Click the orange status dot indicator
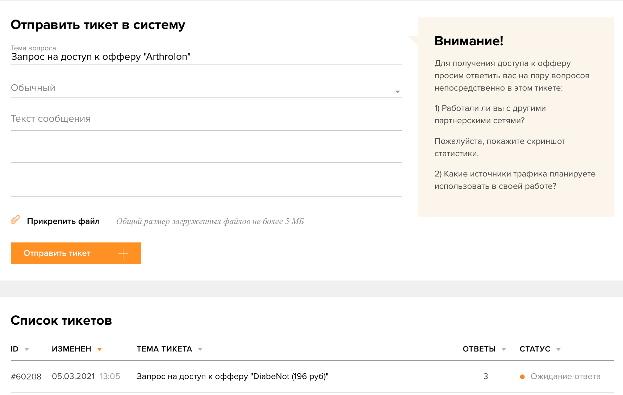 pos(522,377)
